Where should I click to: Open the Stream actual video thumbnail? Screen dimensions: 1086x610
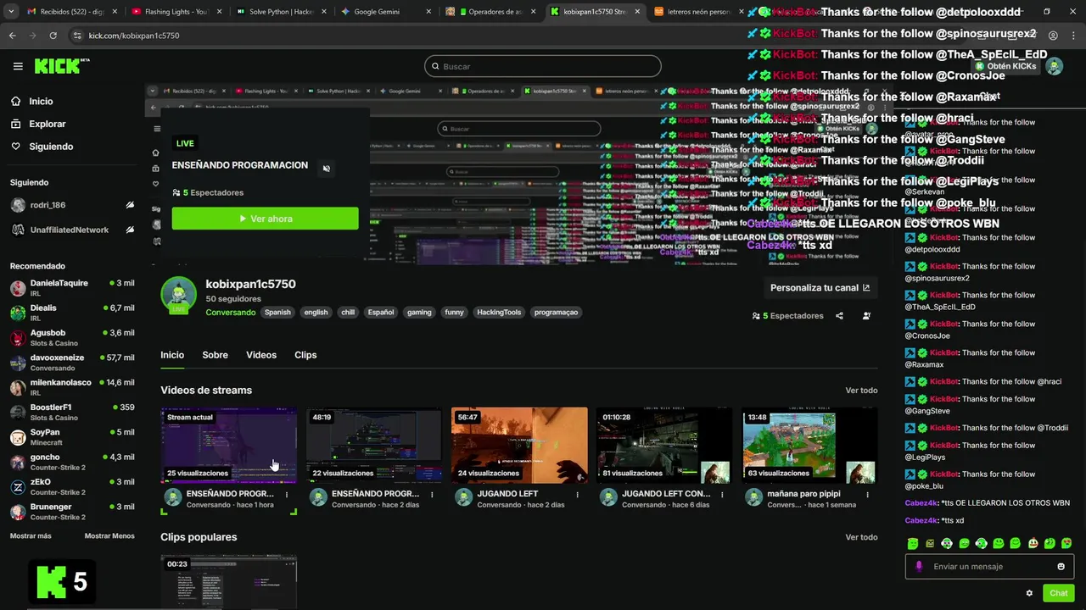coord(229,446)
